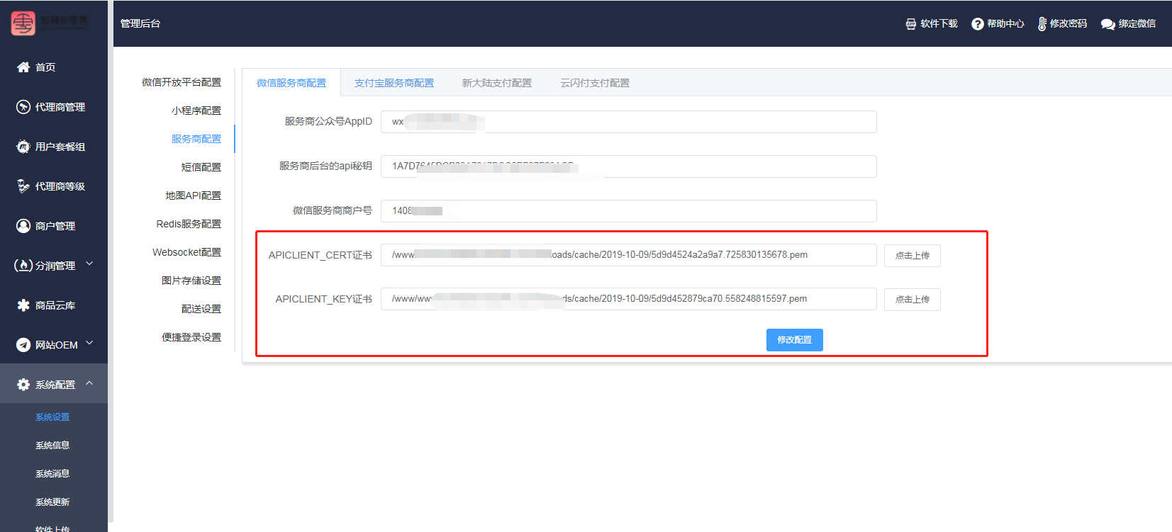The width and height of the screenshot is (1172, 532).
Task: Open the 新大陆支付配置 tab
Action: coord(497,83)
